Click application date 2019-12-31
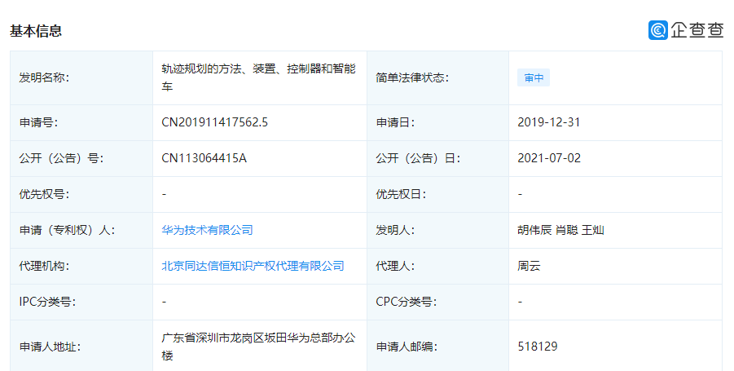Image resolution: width=734 pixels, height=371 pixels. [548, 122]
